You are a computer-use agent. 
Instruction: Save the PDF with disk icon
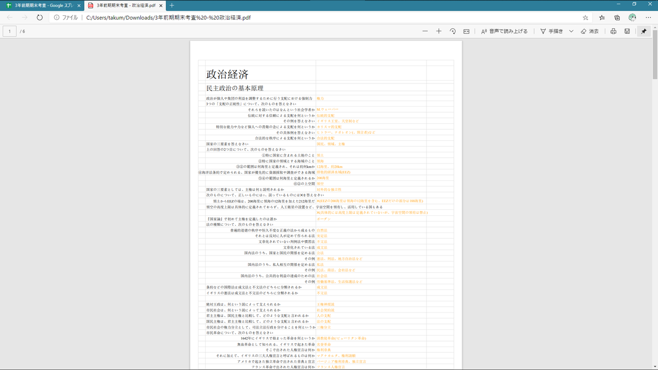pos(627,31)
